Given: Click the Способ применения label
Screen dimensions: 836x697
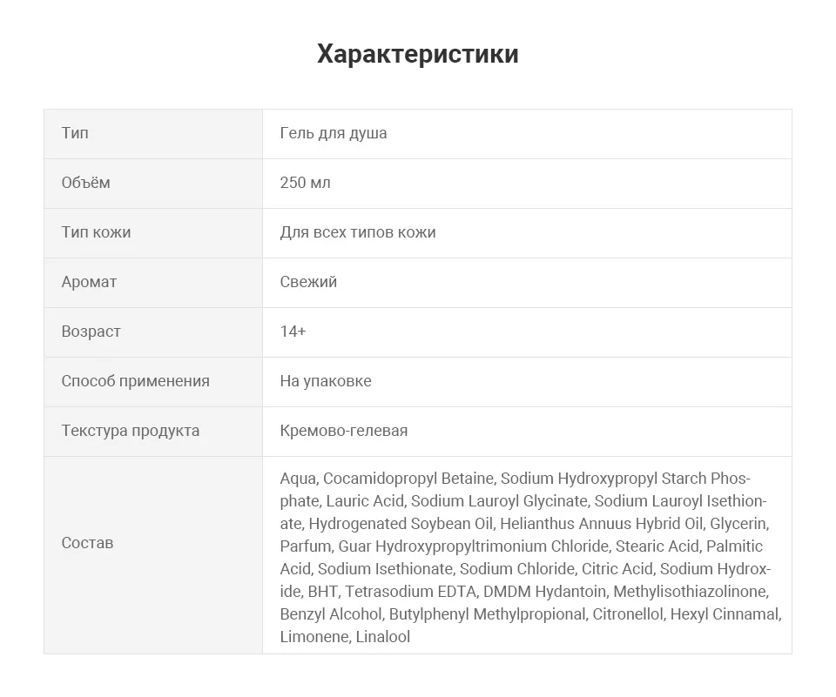Looking at the screenshot, I should pyautogui.click(x=135, y=381).
